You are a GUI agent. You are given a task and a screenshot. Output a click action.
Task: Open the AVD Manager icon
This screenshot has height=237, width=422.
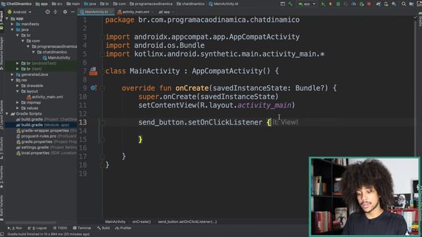point(386,4)
